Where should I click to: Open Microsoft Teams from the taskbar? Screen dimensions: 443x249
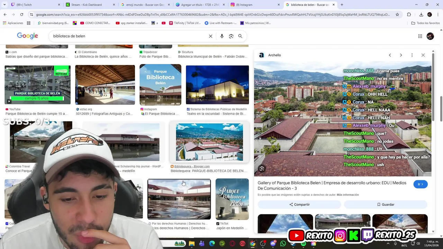coord(202,243)
